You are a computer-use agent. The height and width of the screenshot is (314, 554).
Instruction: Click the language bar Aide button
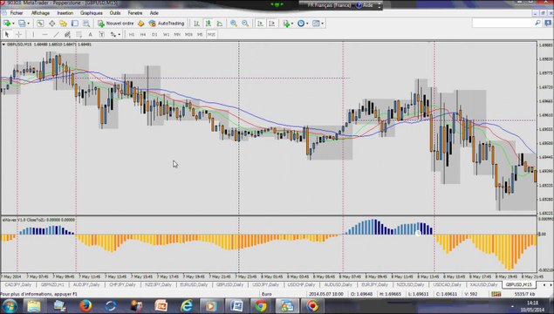tap(365, 5)
